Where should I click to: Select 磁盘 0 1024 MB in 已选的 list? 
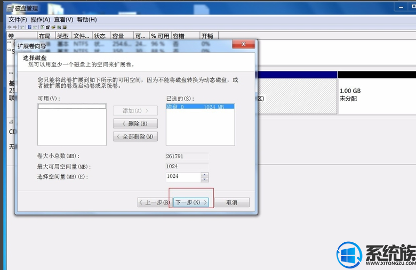click(201, 107)
